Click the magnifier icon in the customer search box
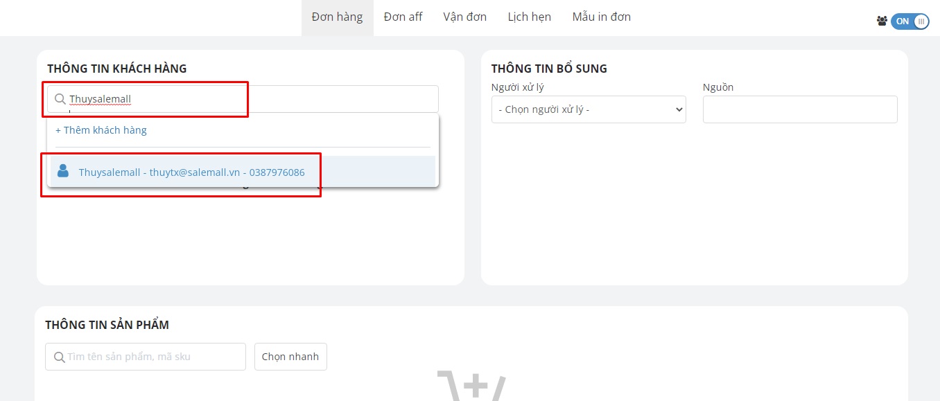940x401 pixels. pos(60,99)
